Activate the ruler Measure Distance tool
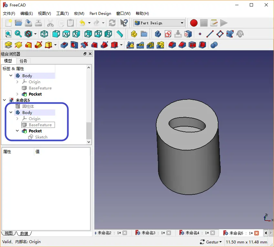 tap(120, 34)
